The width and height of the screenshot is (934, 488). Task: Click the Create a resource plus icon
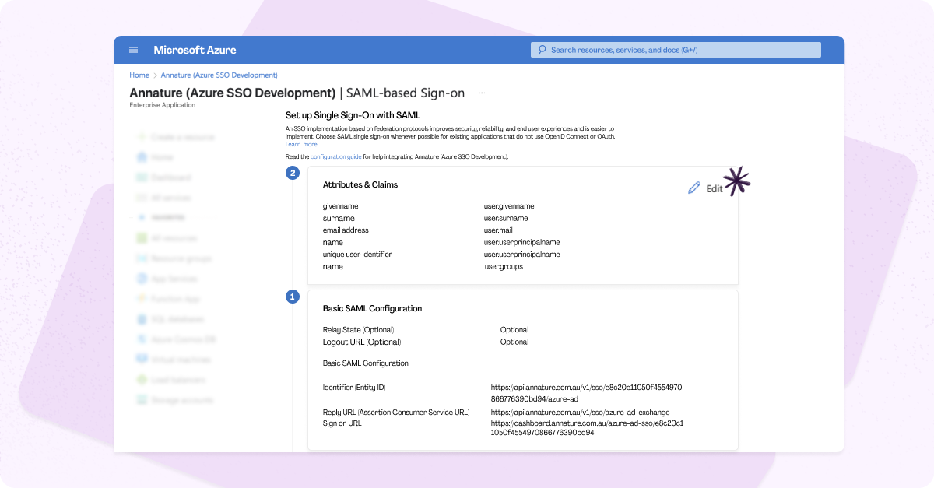pyautogui.click(x=142, y=137)
